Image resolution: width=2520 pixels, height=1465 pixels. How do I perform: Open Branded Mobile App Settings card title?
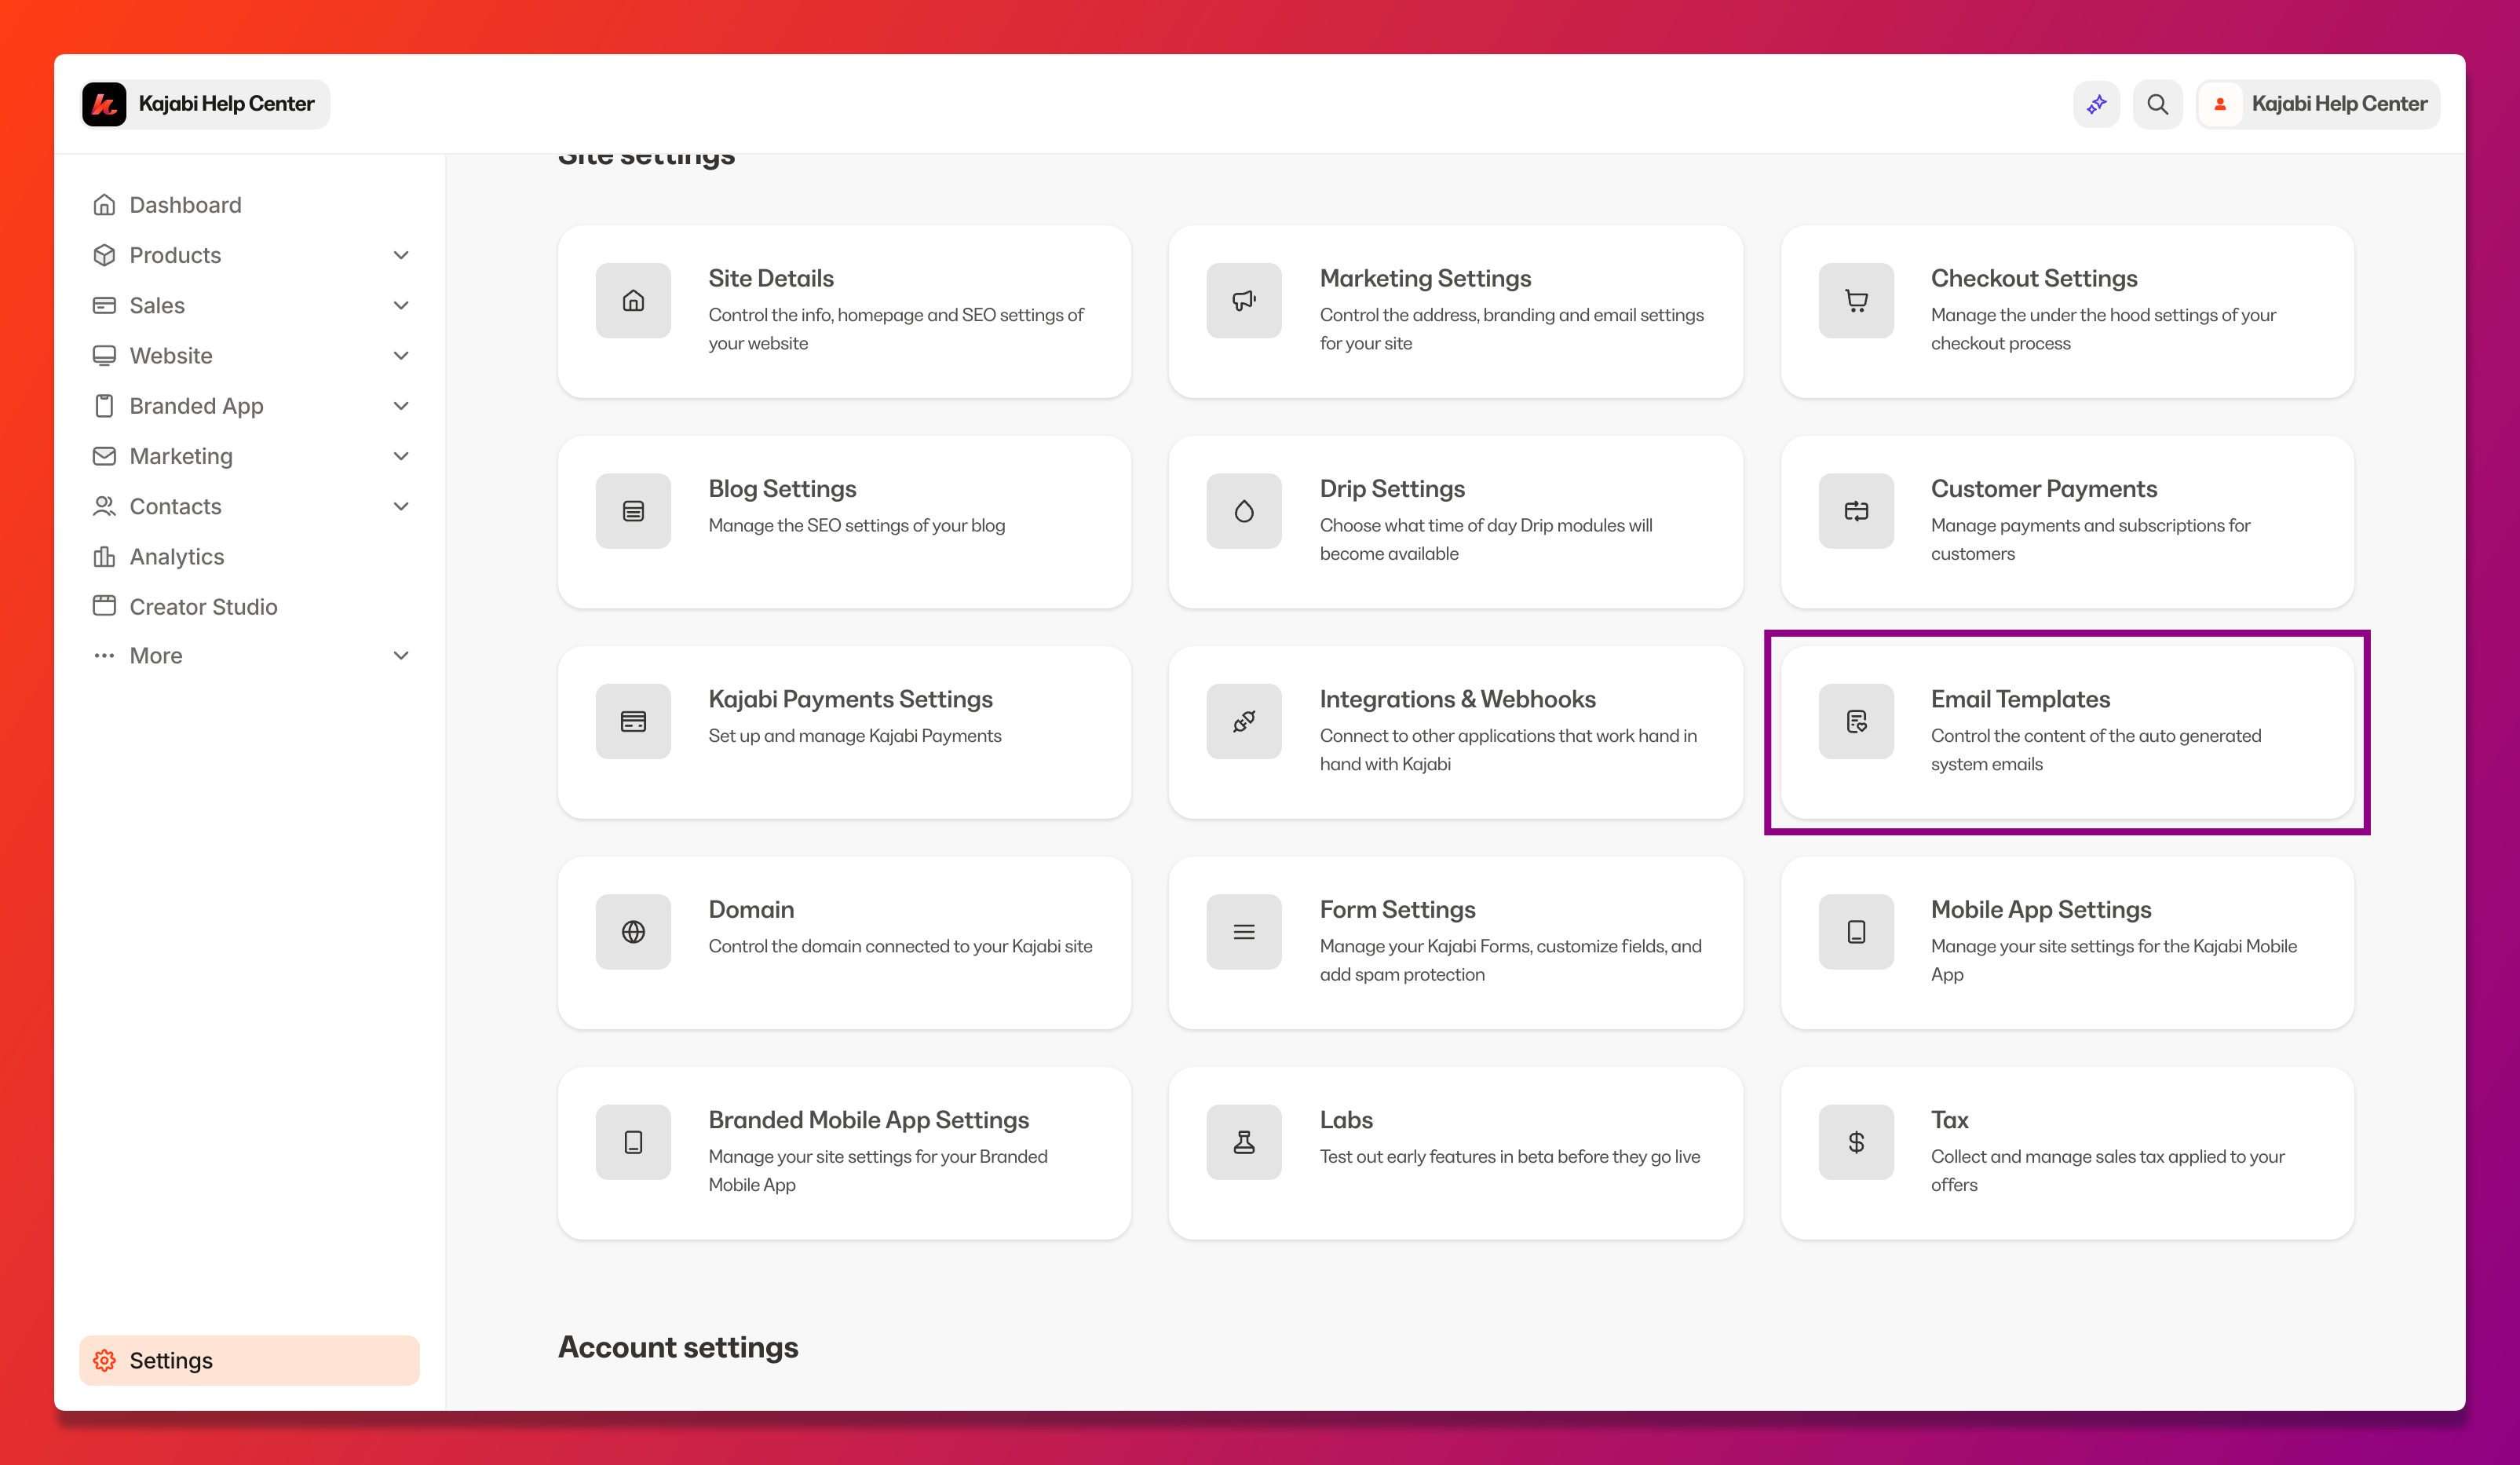point(868,1120)
